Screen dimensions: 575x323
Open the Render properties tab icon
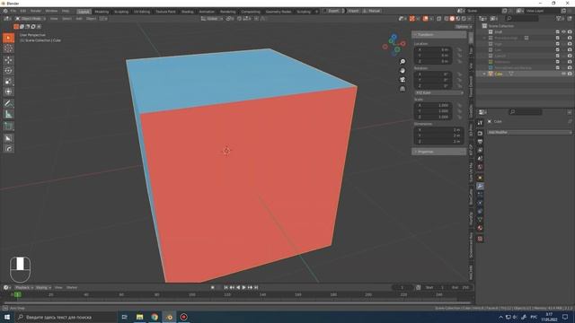click(480, 134)
